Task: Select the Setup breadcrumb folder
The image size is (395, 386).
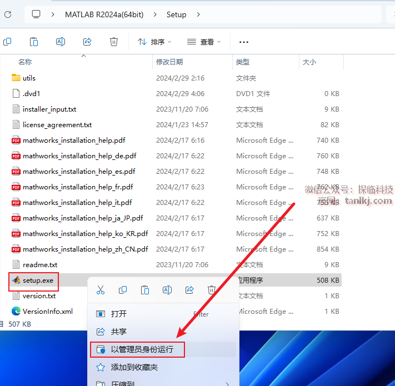Action: (x=176, y=14)
